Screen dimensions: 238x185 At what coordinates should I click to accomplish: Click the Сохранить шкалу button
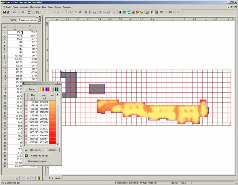coord(38,156)
